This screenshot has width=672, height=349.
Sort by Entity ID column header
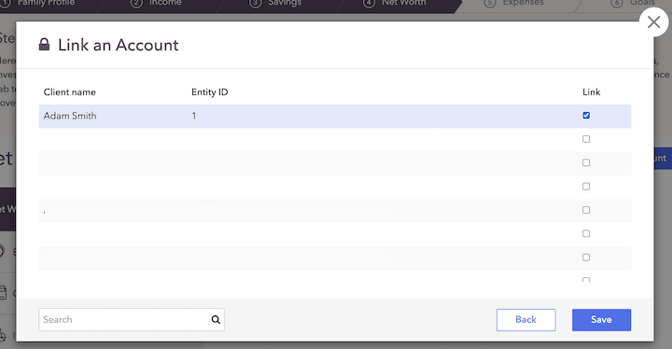[210, 92]
